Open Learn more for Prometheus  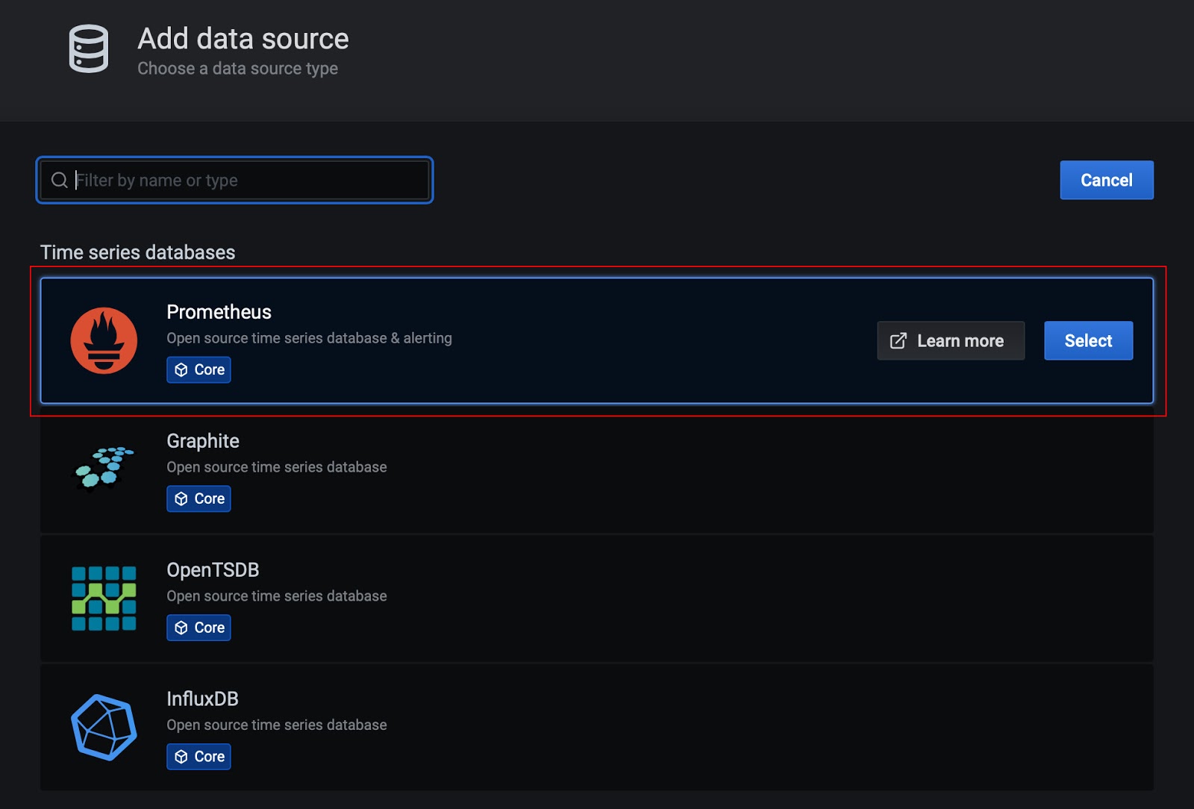tap(951, 341)
